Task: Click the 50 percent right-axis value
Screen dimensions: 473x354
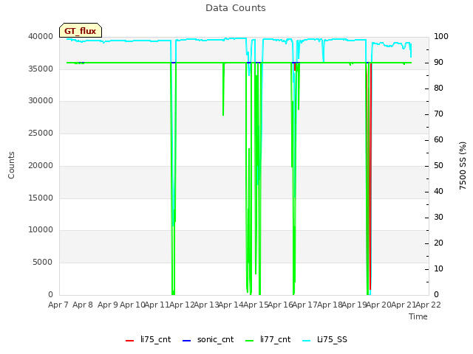Action: point(438,165)
